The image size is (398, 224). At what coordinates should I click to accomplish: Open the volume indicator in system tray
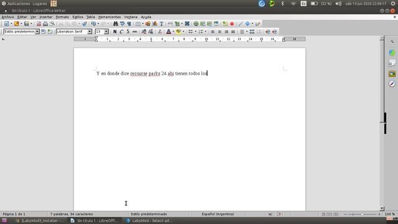(338, 4)
